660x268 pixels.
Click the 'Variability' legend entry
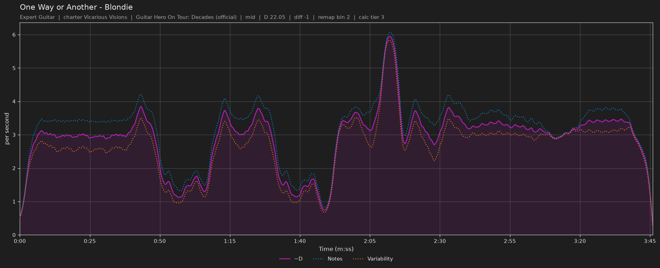pyautogui.click(x=373, y=259)
